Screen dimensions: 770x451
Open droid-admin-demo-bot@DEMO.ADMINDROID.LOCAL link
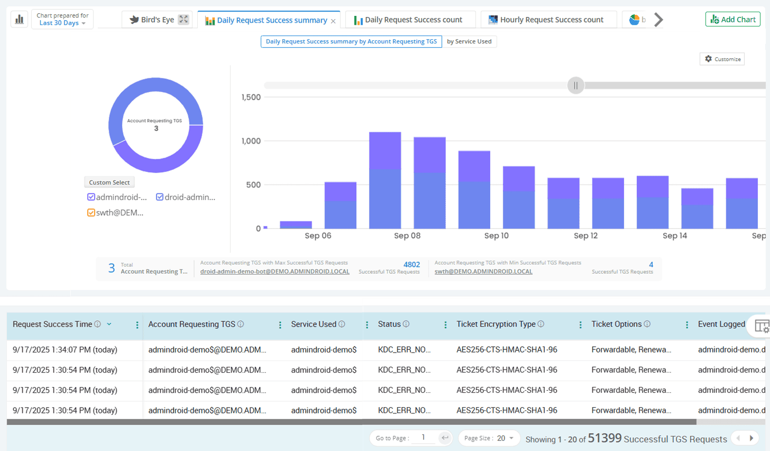coord(274,272)
